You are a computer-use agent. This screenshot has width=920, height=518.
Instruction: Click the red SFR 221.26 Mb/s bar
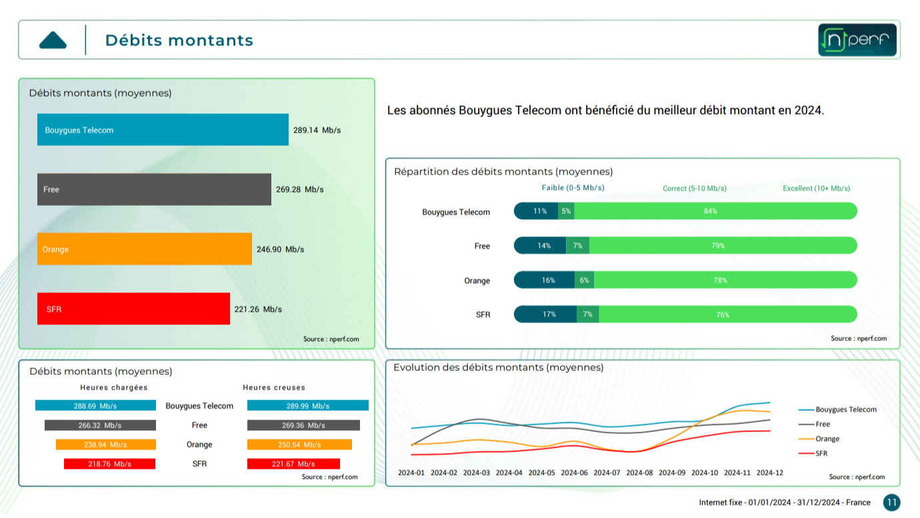pos(133,309)
